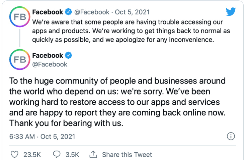Screen dimensions: 245x160
Task: Reply using the speech bubble icon
Action: (57, 155)
